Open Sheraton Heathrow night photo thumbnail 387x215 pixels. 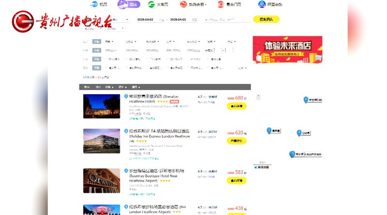click(x=102, y=106)
